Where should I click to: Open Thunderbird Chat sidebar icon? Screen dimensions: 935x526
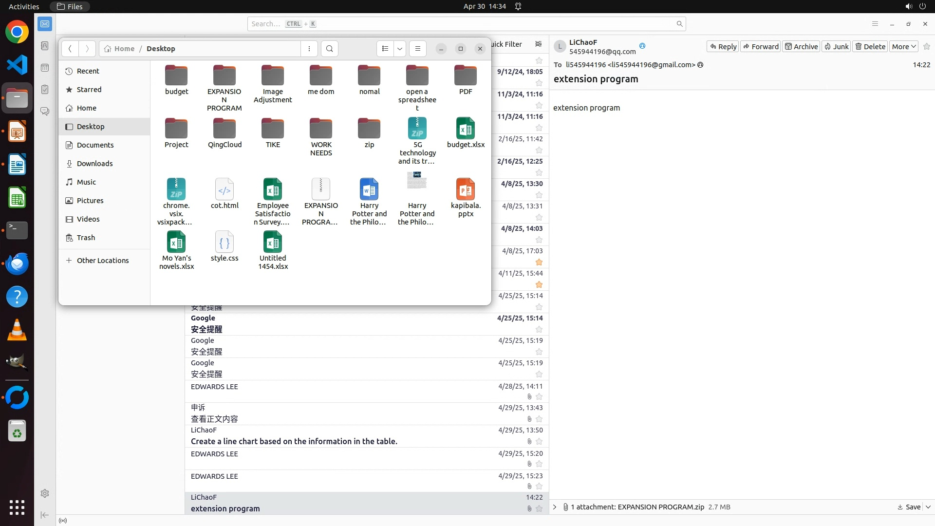pos(45,112)
